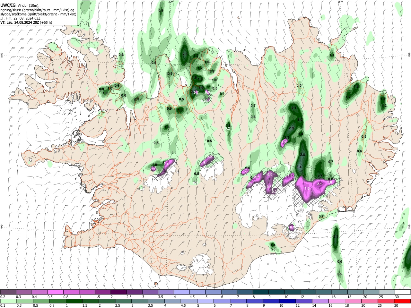Click the deep blue 10–12 swatch on lower scale
Screen dimensions: 411x308
(x=287, y=301)
